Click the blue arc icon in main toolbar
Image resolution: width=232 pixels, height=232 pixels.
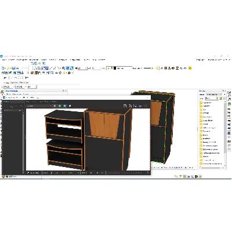coord(185,68)
